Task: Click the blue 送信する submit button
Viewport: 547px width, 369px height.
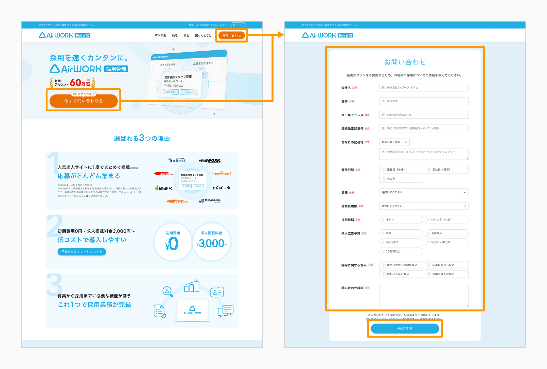Action: click(x=405, y=328)
